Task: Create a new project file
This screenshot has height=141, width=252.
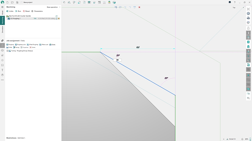Action: point(7,3)
